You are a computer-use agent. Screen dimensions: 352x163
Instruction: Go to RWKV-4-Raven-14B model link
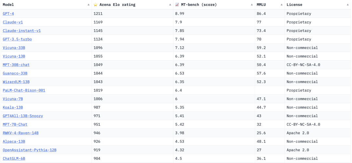coord(21,133)
